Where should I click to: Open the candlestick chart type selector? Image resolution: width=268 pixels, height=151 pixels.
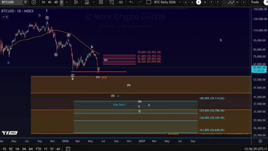[x=76, y=2]
